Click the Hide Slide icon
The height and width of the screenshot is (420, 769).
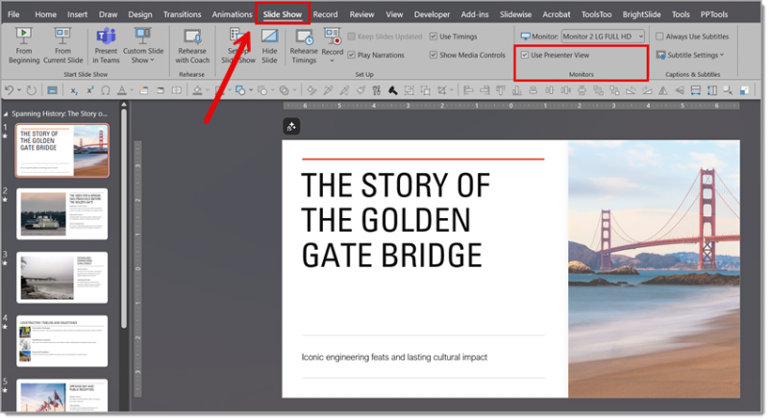click(x=269, y=37)
